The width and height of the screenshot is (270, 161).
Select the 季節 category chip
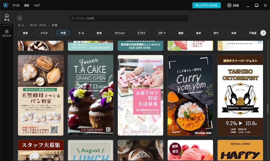coord(25,33)
